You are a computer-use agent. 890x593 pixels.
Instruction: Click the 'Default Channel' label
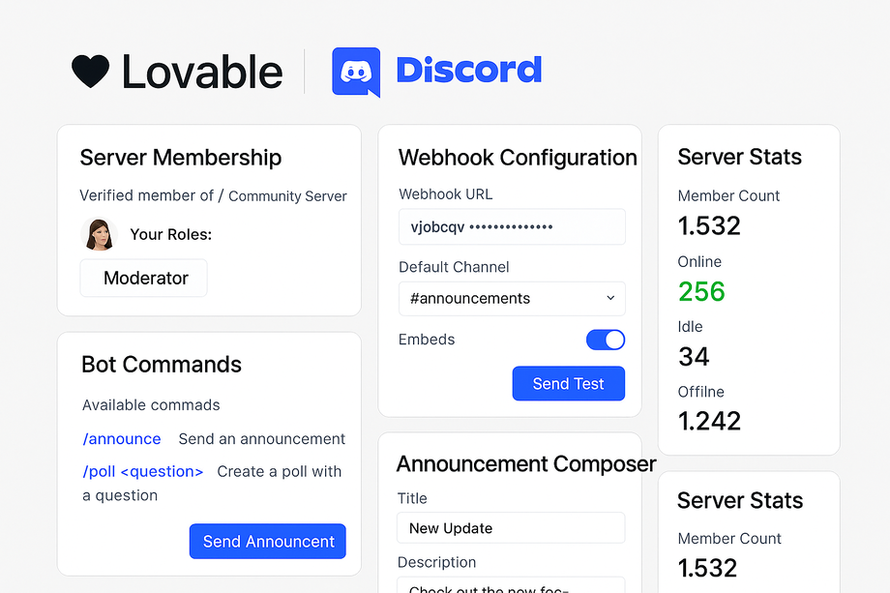(454, 267)
